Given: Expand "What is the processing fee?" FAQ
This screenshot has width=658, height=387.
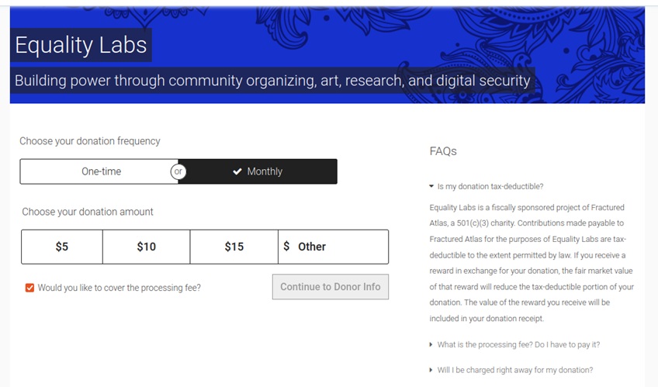Looking at the screenshot, I should pyautogui.click(x=518, y=344).
